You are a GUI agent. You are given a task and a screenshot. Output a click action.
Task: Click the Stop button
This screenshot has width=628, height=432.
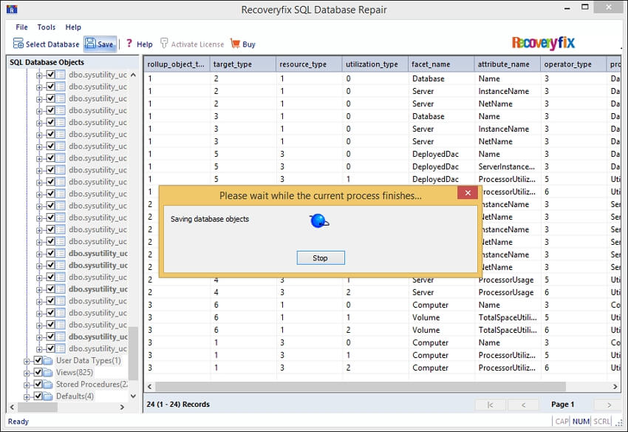point(321,258)
